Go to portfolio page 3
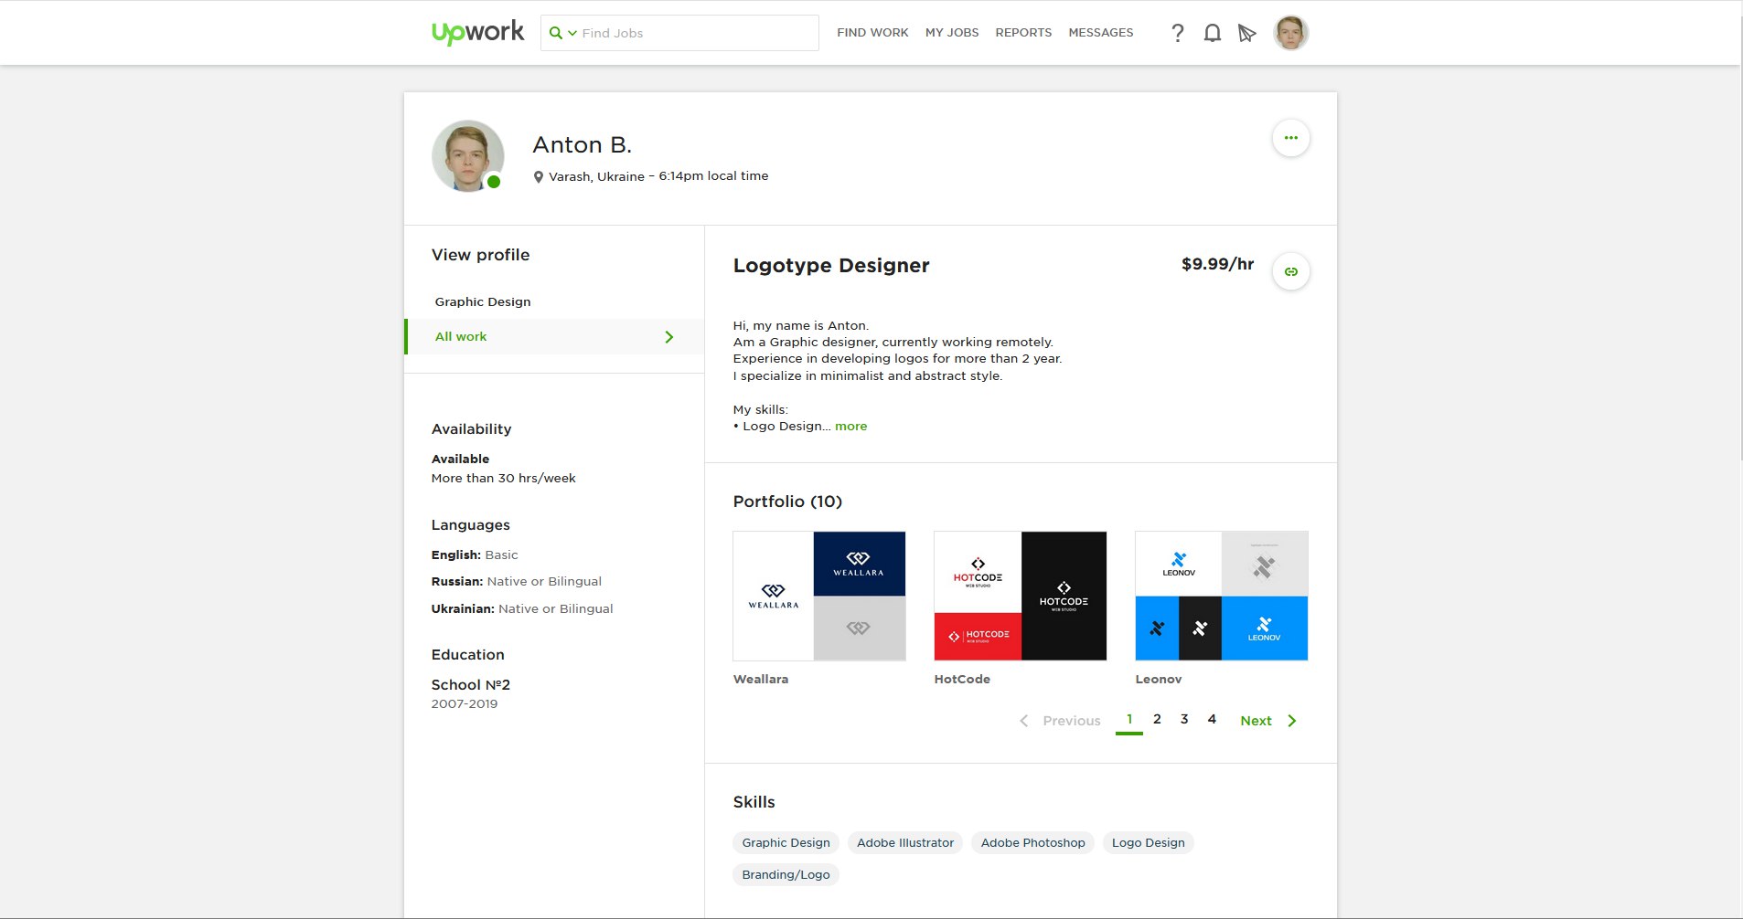Screen dimensions: 1743x919 point(1184,719)
